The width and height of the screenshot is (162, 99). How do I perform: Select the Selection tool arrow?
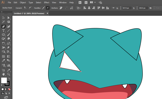3,18
